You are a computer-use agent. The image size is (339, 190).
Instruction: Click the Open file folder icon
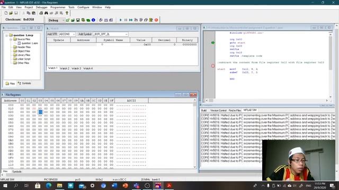11,13
